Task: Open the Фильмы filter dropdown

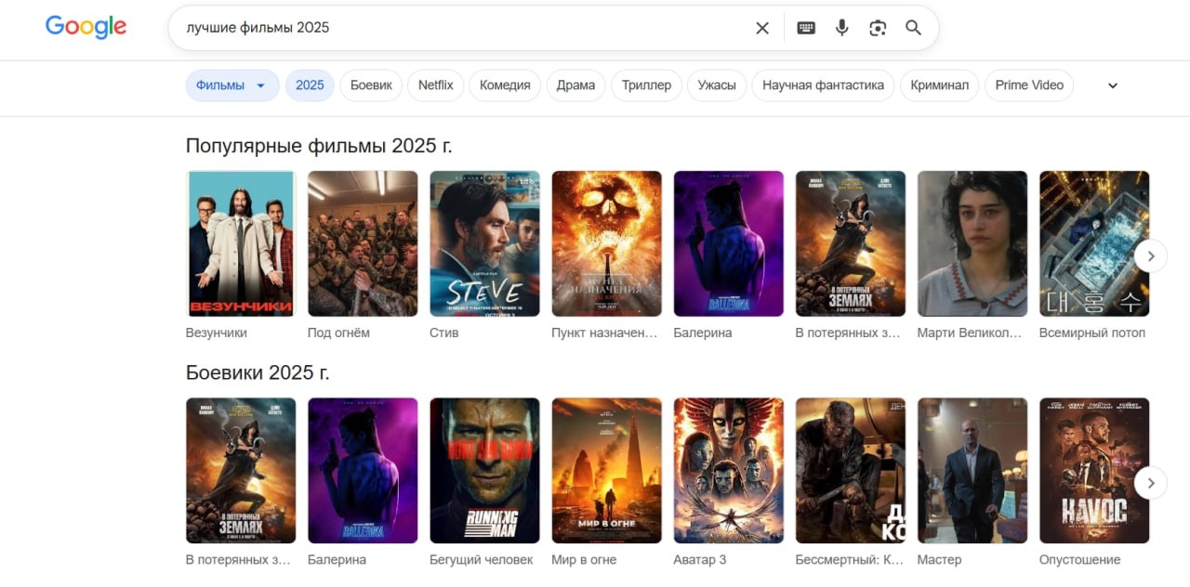Action: (x=232, y=85)
